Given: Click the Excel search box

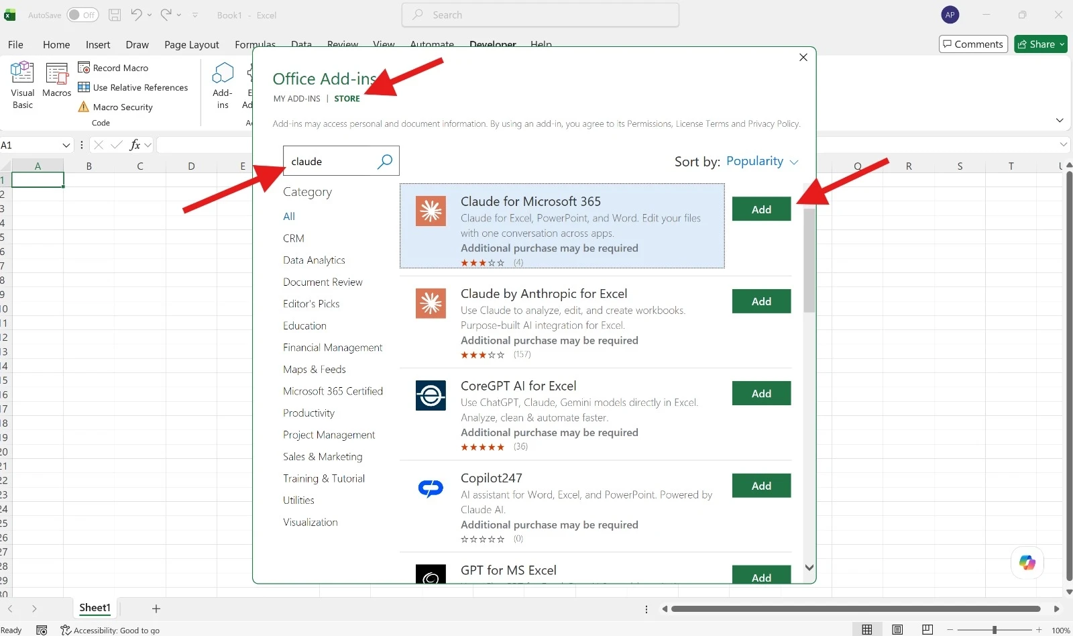Looking at the screenshot, I should pyautogui.click(x=541, y=15).
